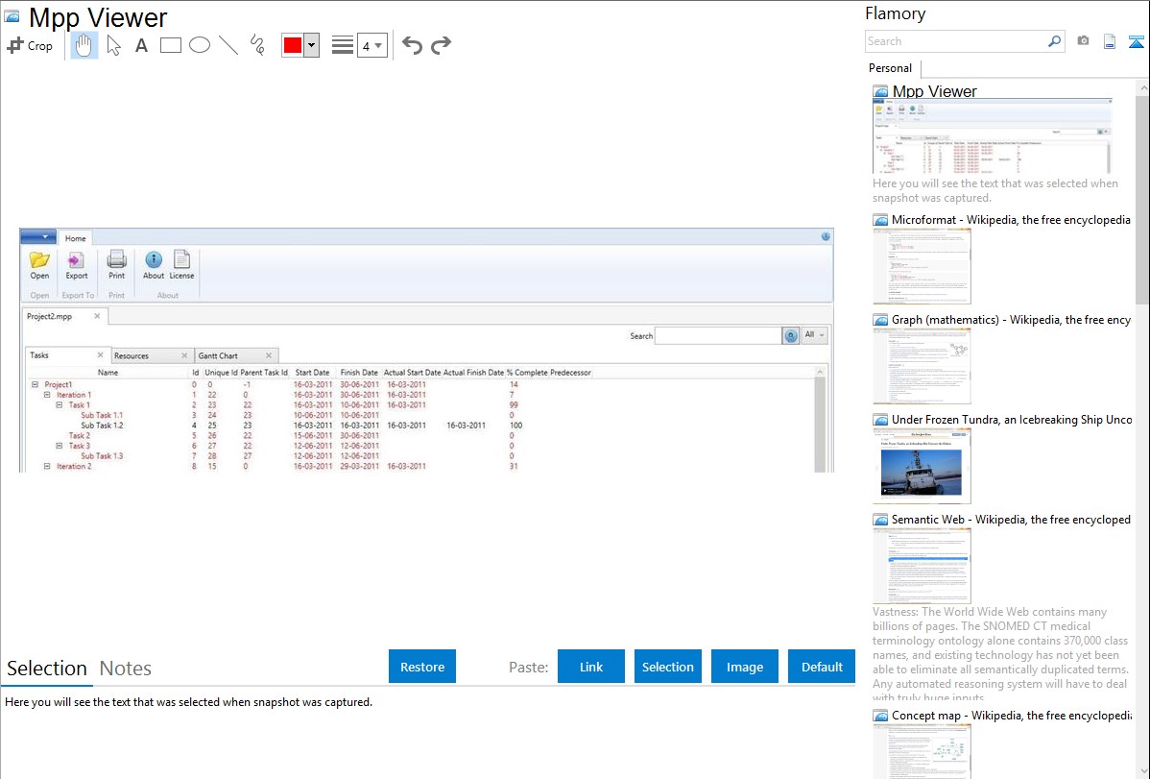Open the annotation color dropdown arrow
The height and width of the screenshot is (779, 1150).
coord(311,45)
